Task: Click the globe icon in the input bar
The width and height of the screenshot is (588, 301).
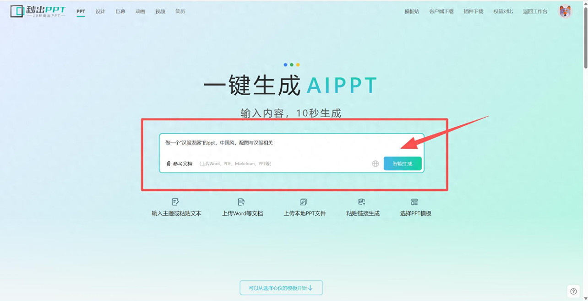Action: point(375,163)
